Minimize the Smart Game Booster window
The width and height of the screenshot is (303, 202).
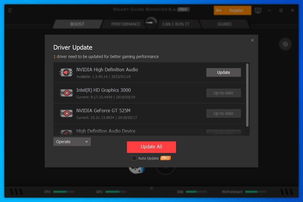point(270,10)
